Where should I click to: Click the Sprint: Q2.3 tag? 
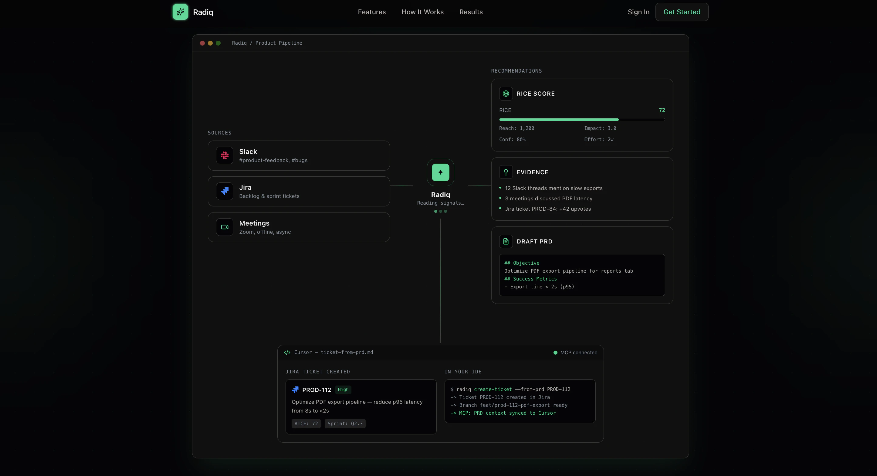point(345,423)
